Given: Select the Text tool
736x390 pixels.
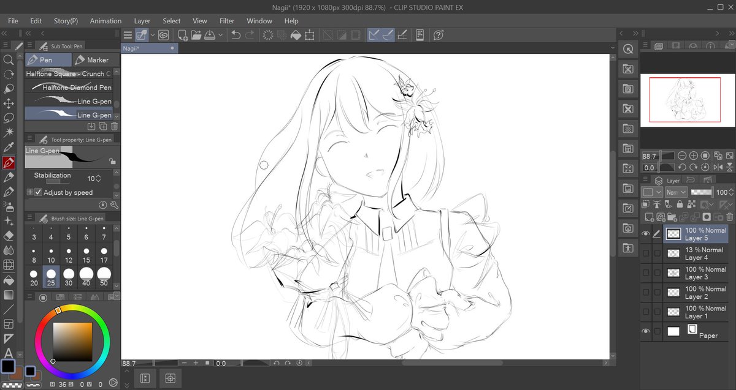Looking at the screenshot, I should [x=9, y=353].
